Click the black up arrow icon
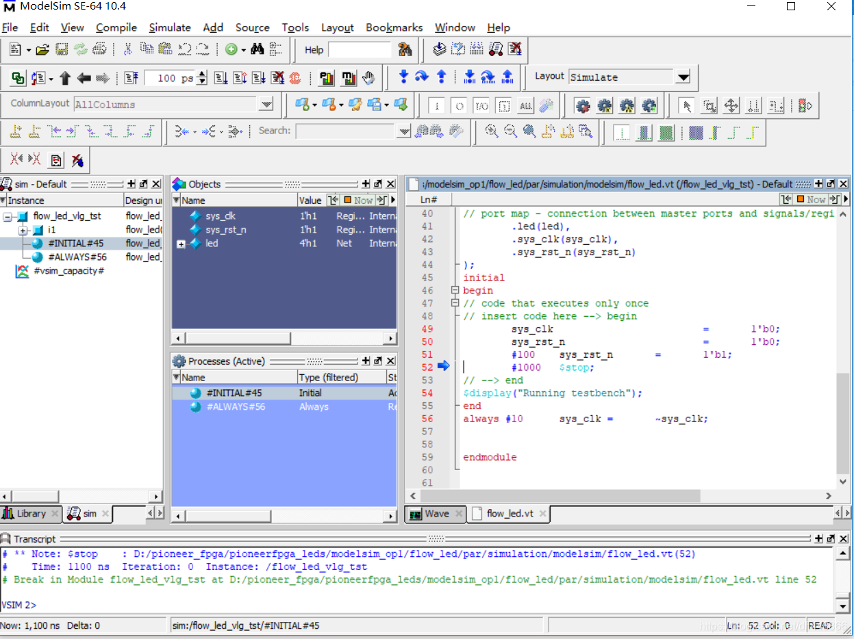This screenshot has height=639, width=854. point(65,78)
